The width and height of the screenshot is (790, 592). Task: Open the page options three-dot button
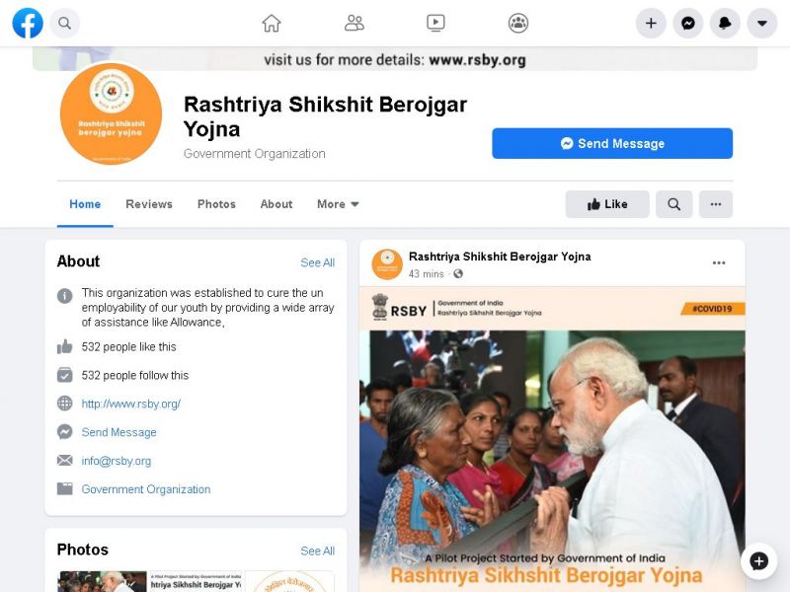716,204
